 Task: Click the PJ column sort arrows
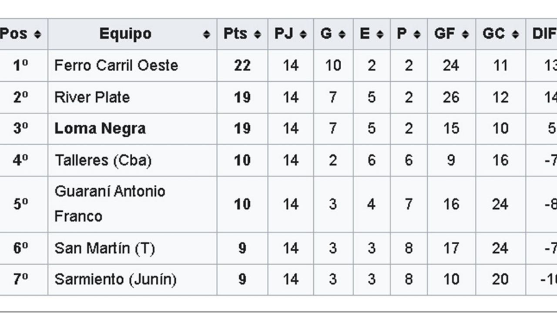[303, 34]
